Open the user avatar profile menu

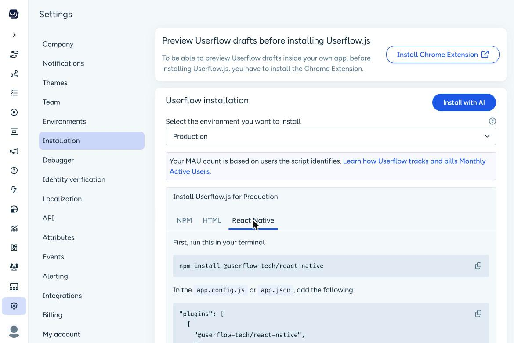[x=14, y=332]
